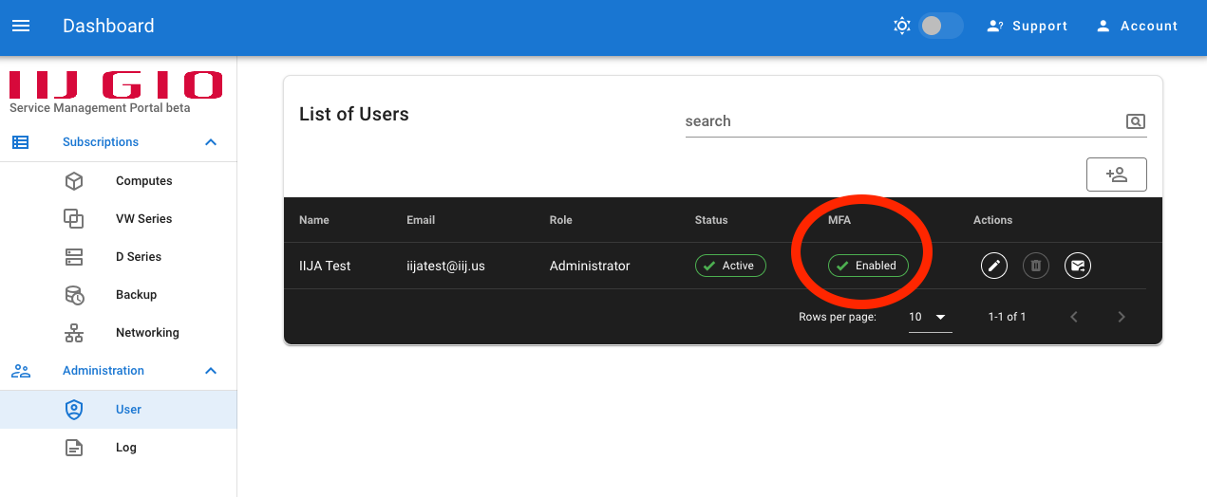Image resolution: width=1207 pixels, height=497 pixels.
Task: Click the Support link
Action: click(x=1028, y=27)
